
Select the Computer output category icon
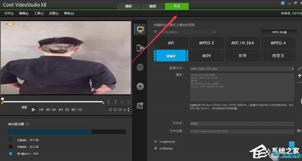140,29
